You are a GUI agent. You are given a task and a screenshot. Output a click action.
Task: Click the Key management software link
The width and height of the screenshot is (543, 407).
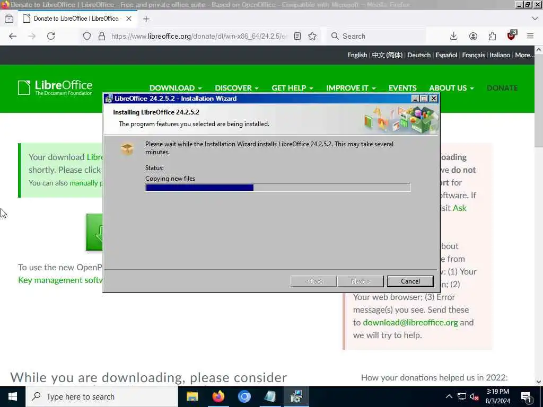tap(60, 280)
